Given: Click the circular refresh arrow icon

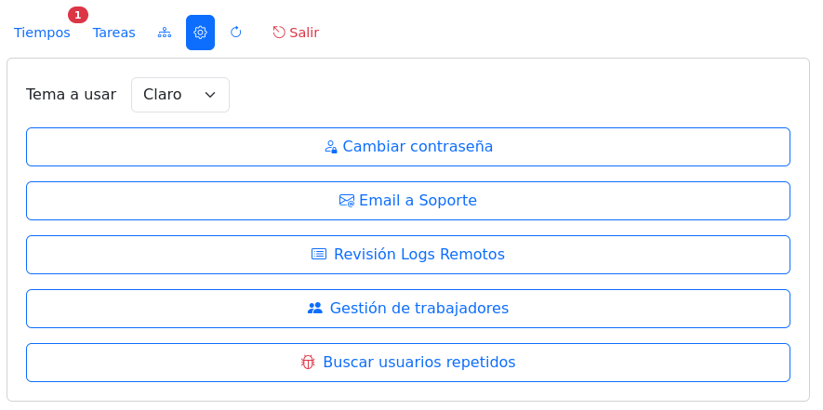Looking at the screenshot, I should pyautogui.click(x=235, y=33).
